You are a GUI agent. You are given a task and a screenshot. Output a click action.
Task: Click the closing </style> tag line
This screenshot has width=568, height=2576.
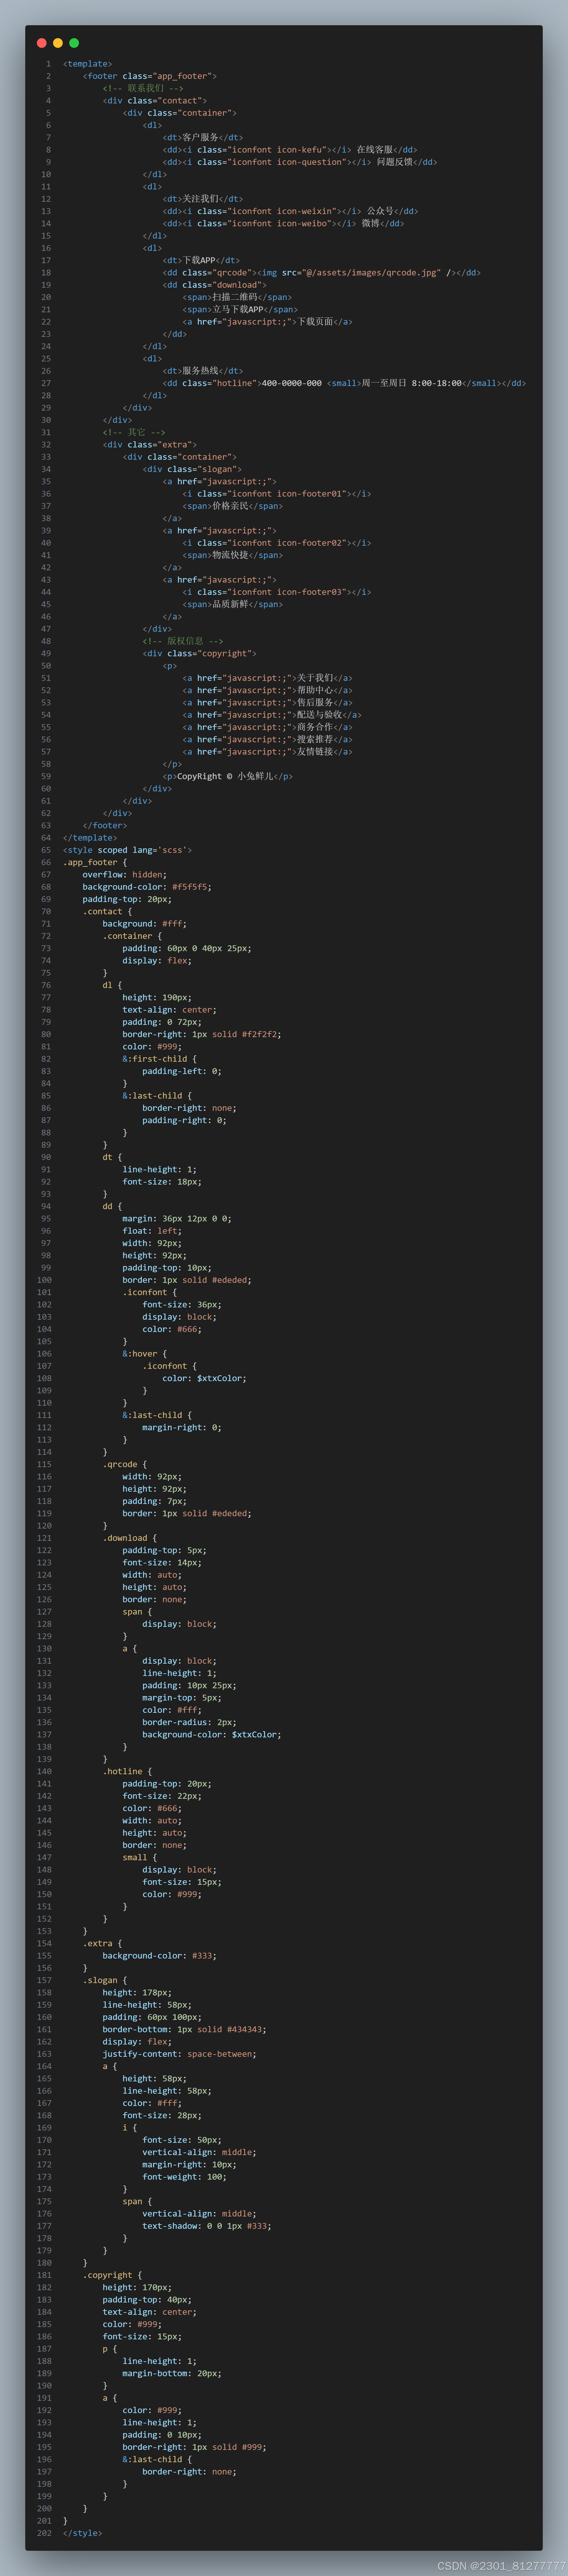(83, 2533)
